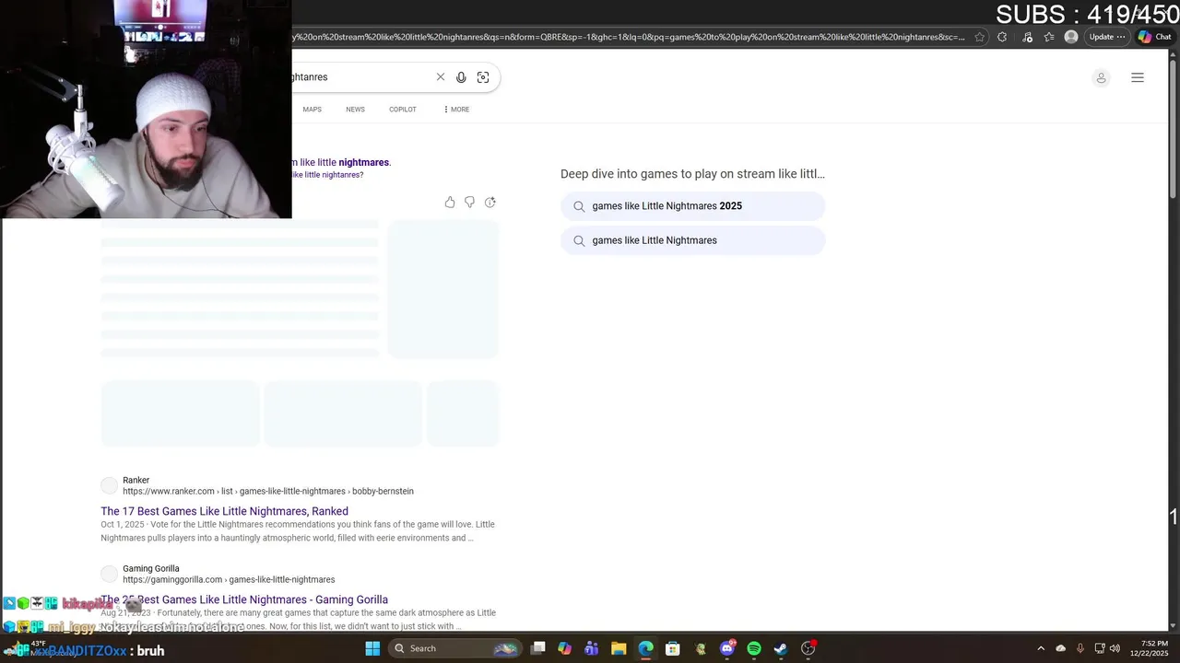Screen dimensions: 1180x663
Task: Open volume control in system tray
Action: click(x=1115, y=648)
